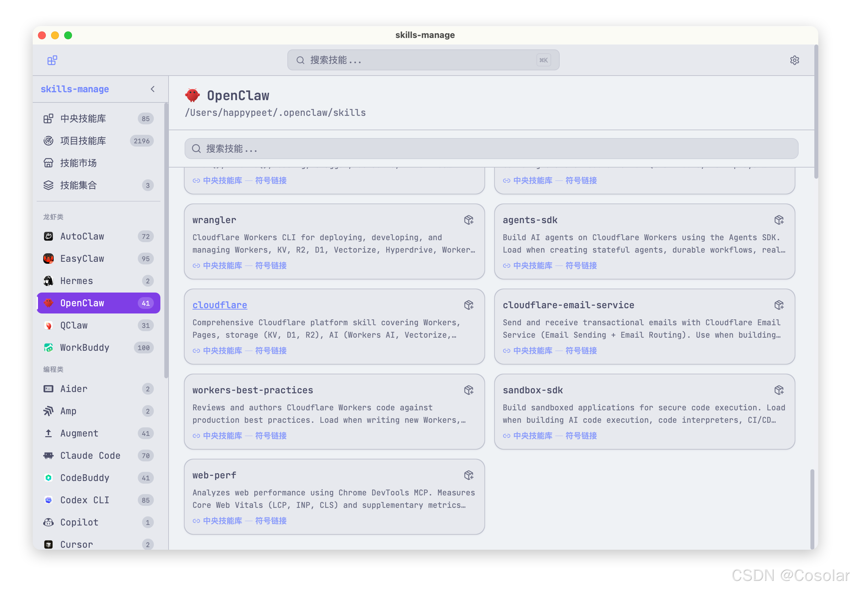Select CodeBuddy in the sidebar
This screenshot has width=851, height=589.
[99, 477]
